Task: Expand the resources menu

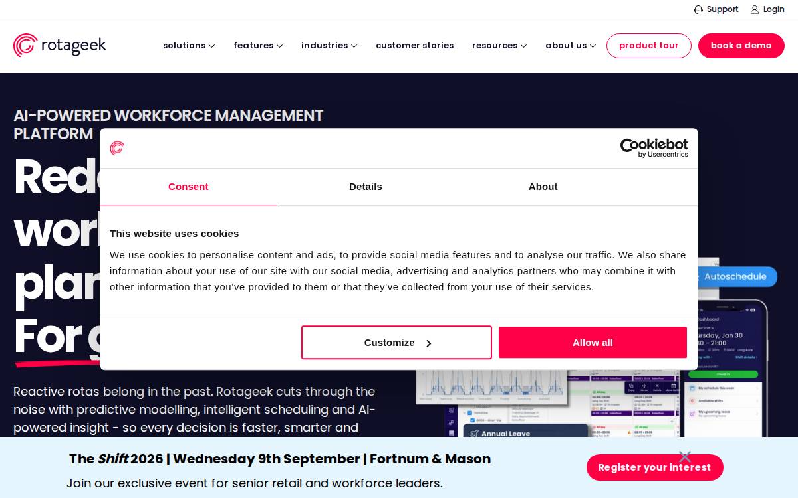Action: click(499, 46)
